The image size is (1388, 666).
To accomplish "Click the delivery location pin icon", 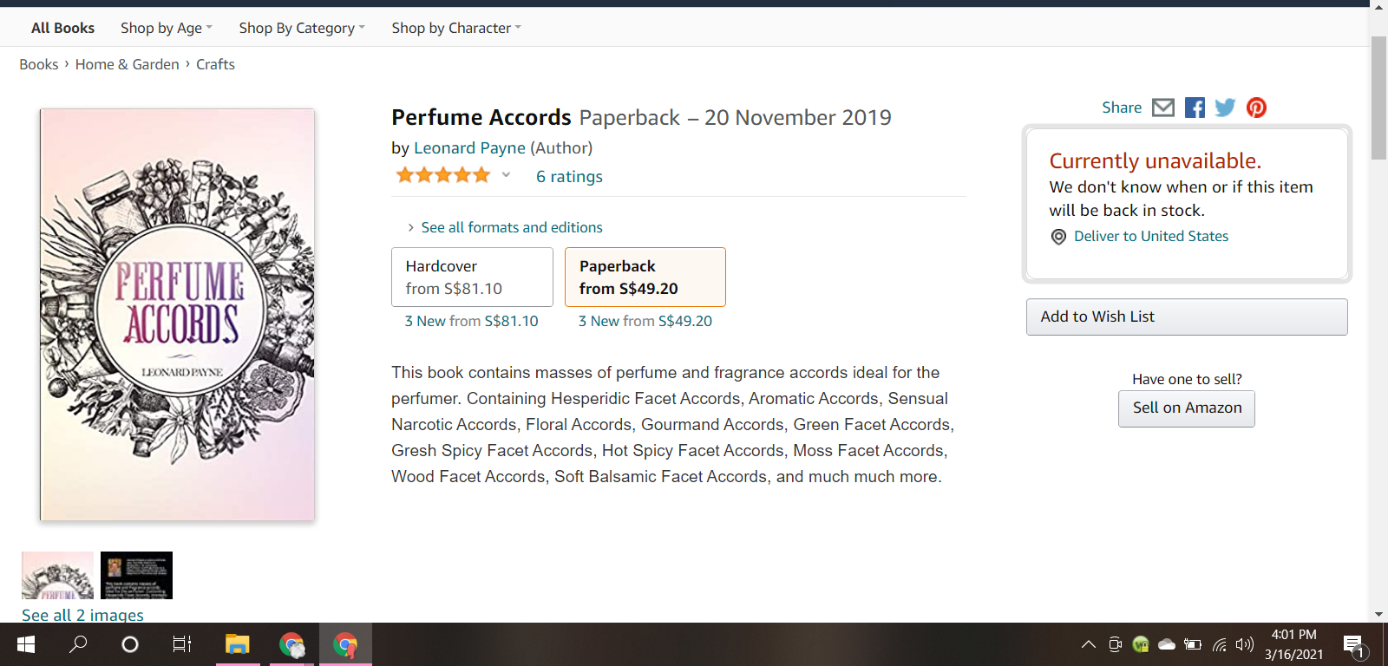I will [x=1058, y=237].
